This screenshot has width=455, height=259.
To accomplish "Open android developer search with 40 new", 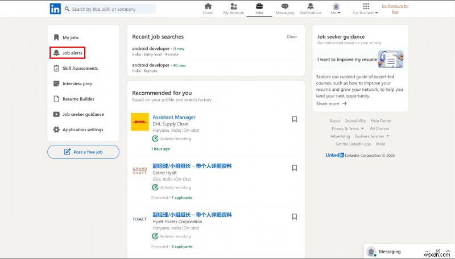I will point(159,68).
